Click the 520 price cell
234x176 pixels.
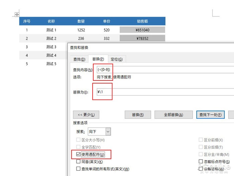click(x=107, y=30)
